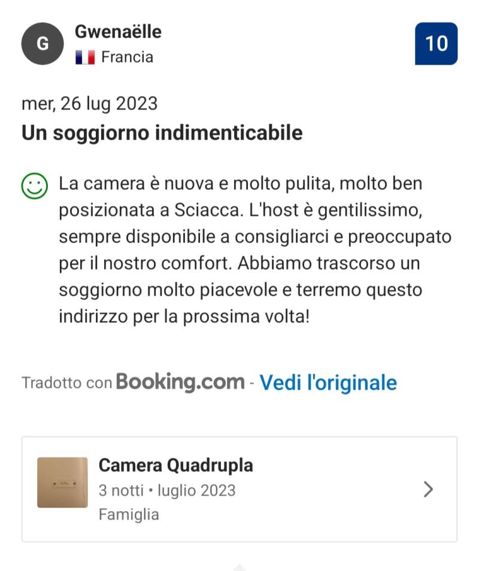Image resolution: width=479 pixels, height=571 pixels.
Task: Click the review date mer, 26 lug 2023
Action: 89,104
